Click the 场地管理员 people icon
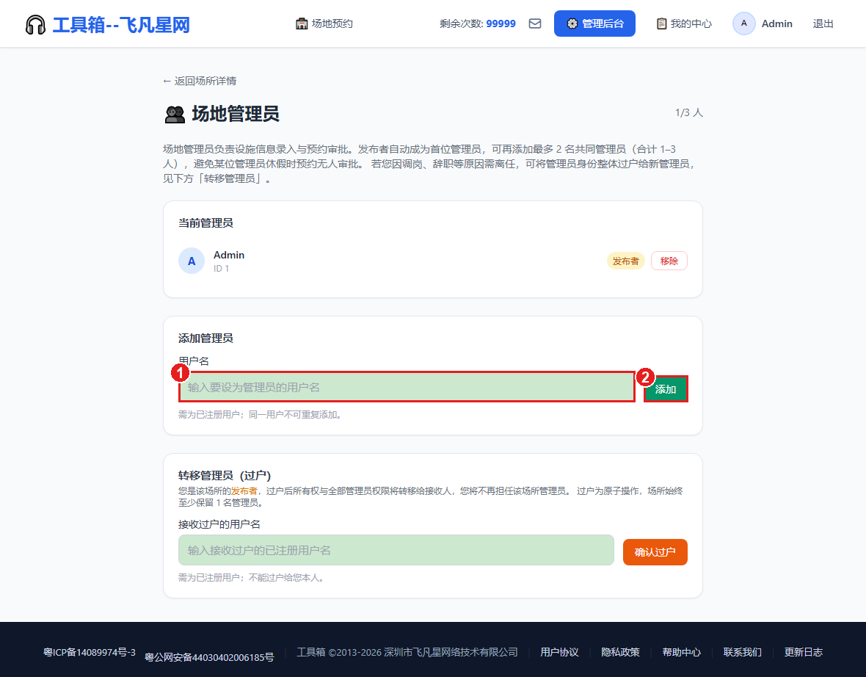866x677 pixels. tap(175, 115)
